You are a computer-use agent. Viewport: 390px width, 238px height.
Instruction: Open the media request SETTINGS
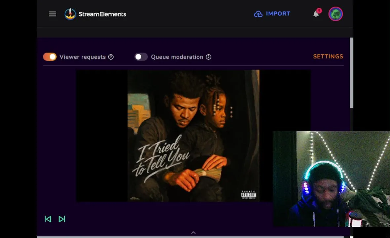pyautogui.click(x=328, y=57)
